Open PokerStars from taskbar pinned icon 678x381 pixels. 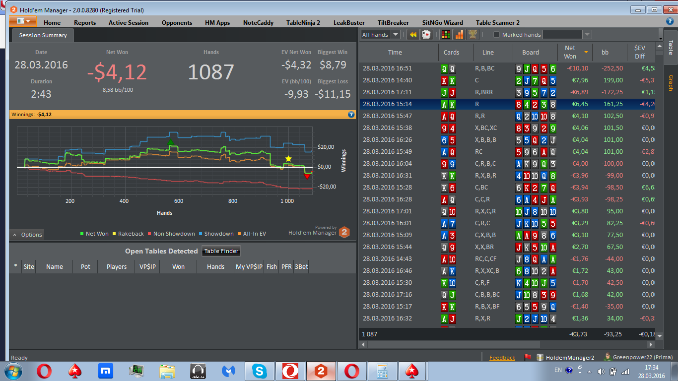tap(75, 371)
